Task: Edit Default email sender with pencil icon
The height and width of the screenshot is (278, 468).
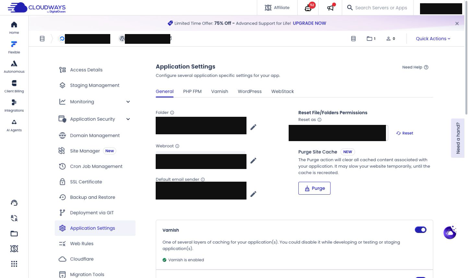Action: pyautogui.click(x=253, y=194)
